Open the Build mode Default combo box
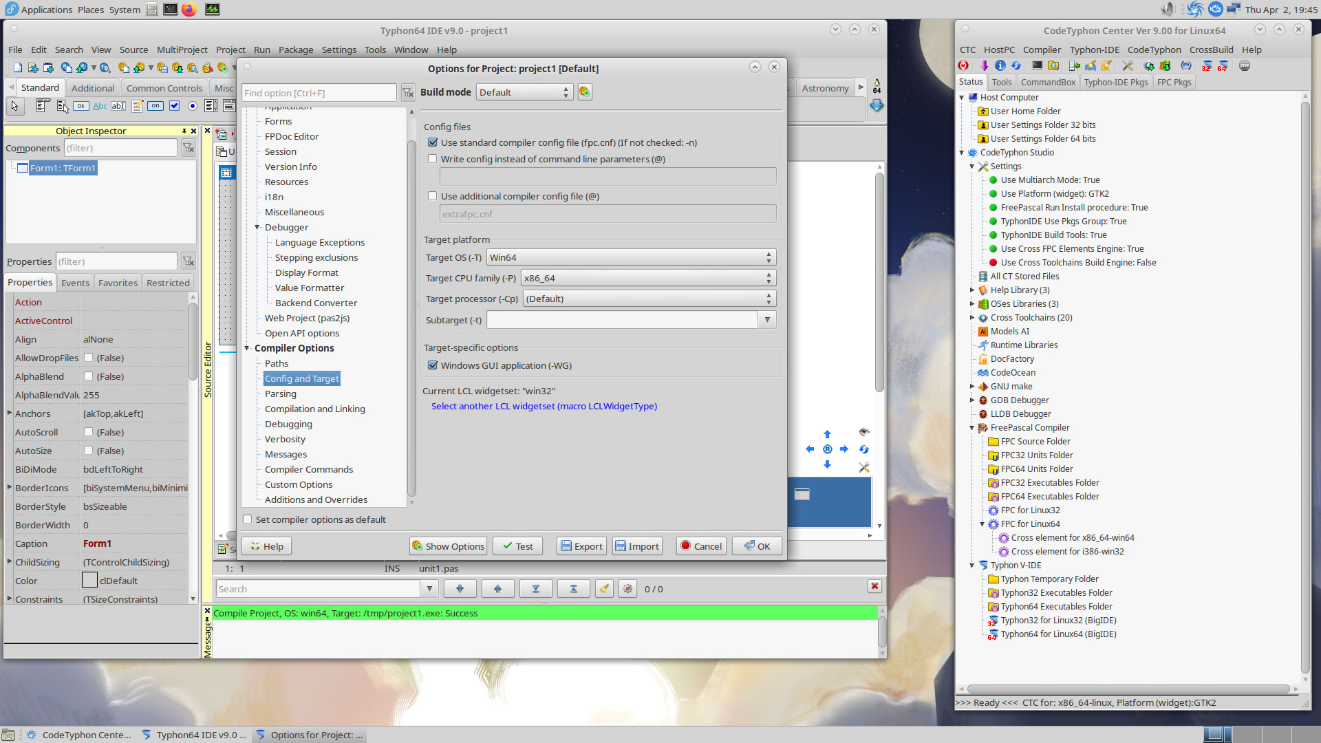The width and height of the screenshot is (1321, 743). [x=524, y=92]
